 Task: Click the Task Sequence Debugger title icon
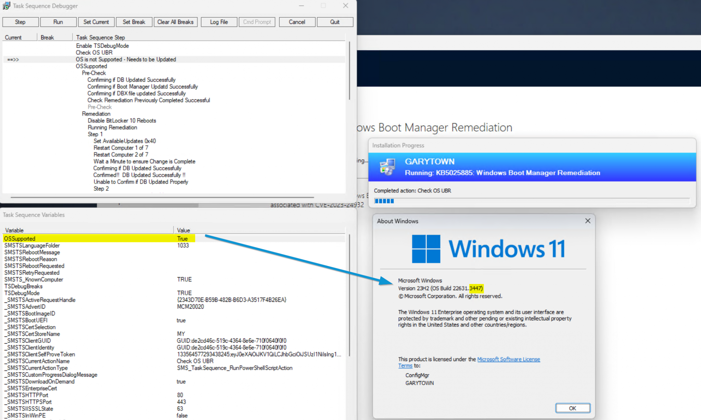pos(7,5)
